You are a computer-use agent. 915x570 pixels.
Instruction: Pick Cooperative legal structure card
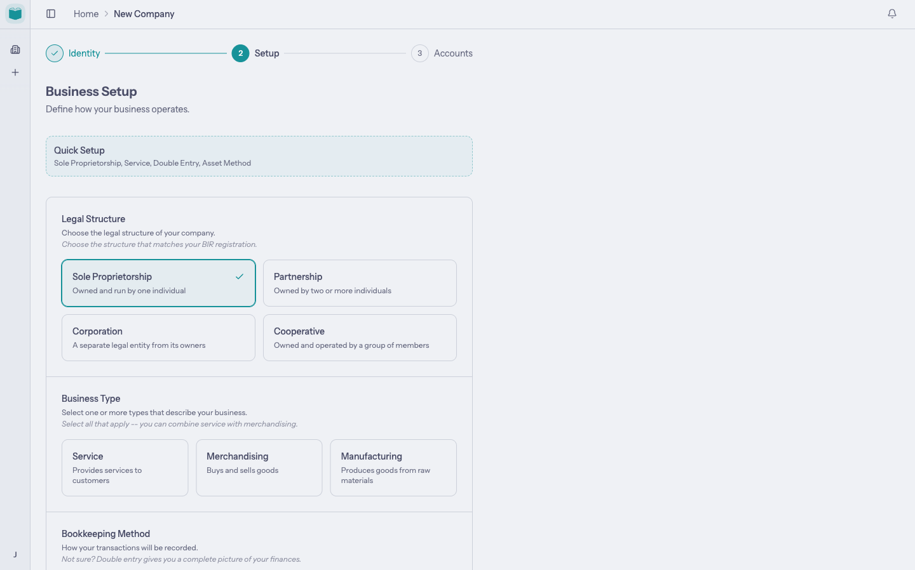point(360,338)
